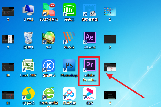The image size is (161, 107).
Task: Select the Photoshop shortcut
Action: 69,66
